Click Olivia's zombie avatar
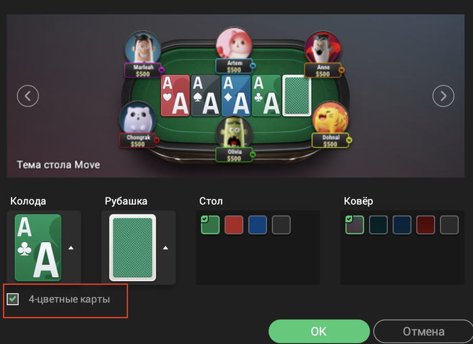The image size is (473, 344). click(x=234, y=133)
